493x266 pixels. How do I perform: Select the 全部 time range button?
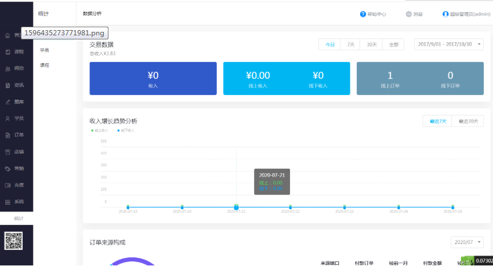pyautogui.click(x=393, y=45)
